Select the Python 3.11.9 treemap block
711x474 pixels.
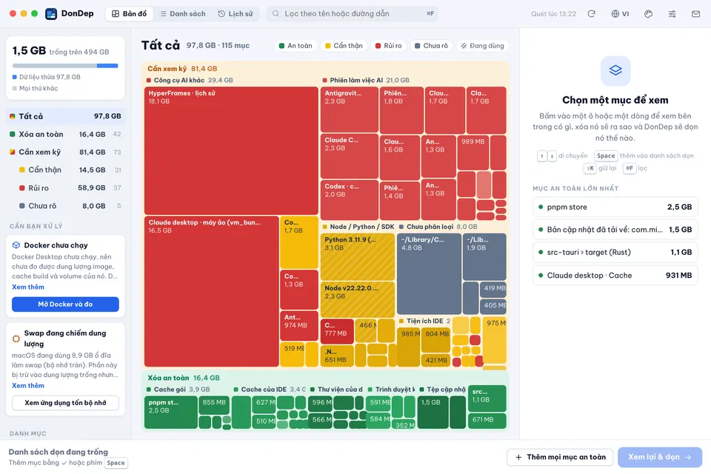358,257
